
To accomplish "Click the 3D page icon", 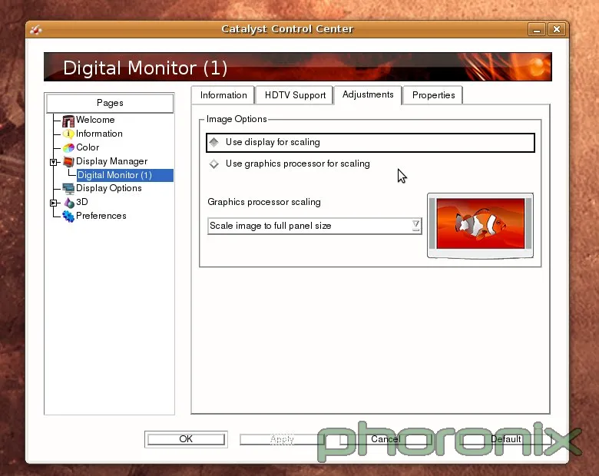I will click(x=68, y=203).
